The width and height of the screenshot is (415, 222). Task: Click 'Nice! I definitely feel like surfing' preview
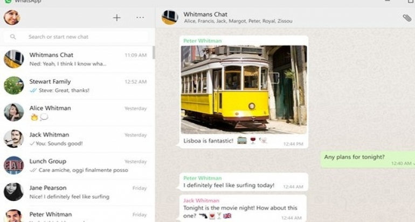(70, 197)
